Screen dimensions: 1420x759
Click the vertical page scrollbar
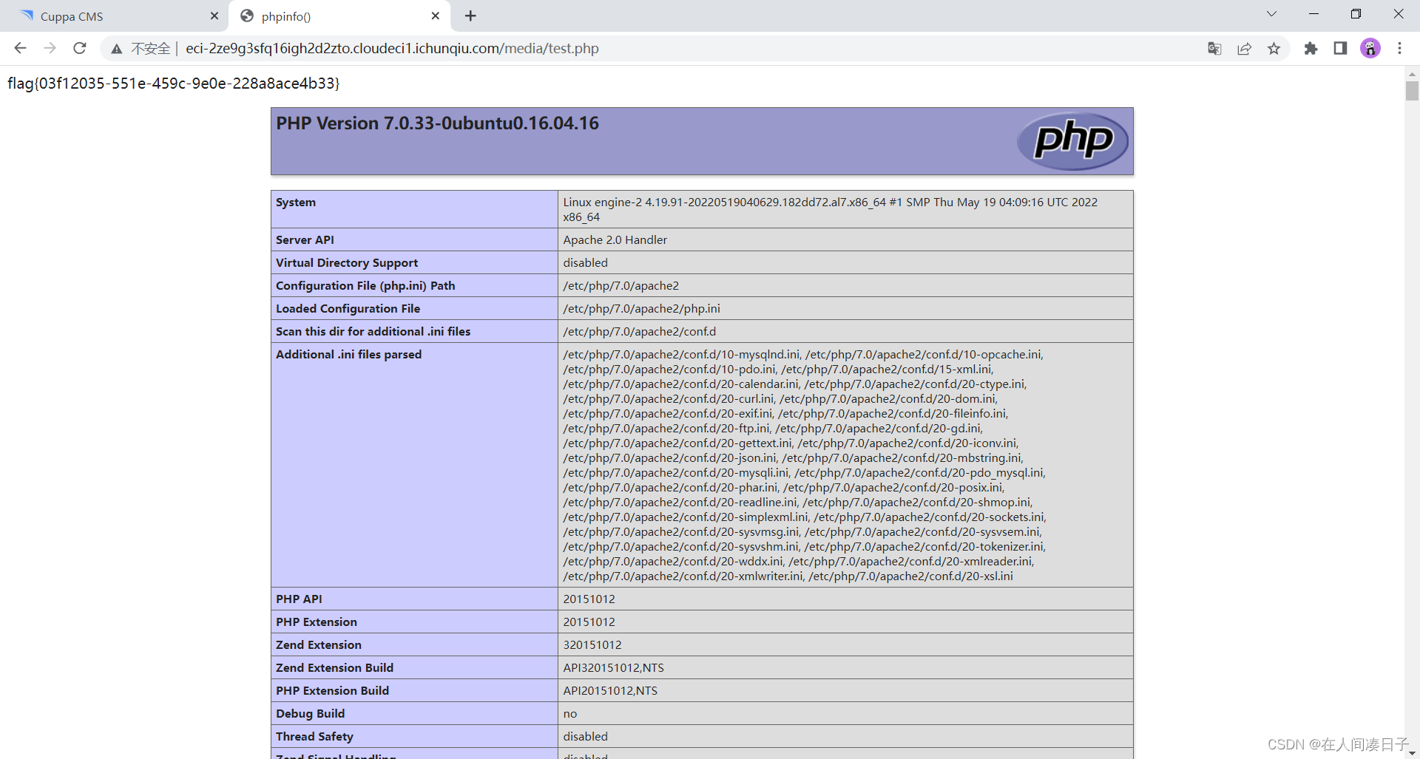tap(1412, 91)
